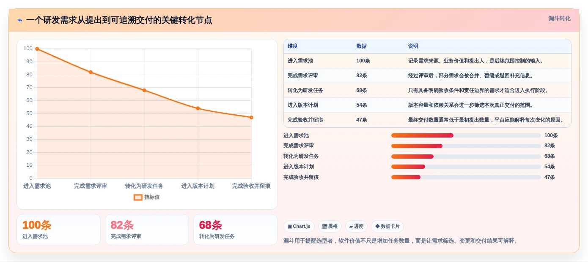Click the 说明 column header
588x262 pixels.
click(x=413, y=46)
